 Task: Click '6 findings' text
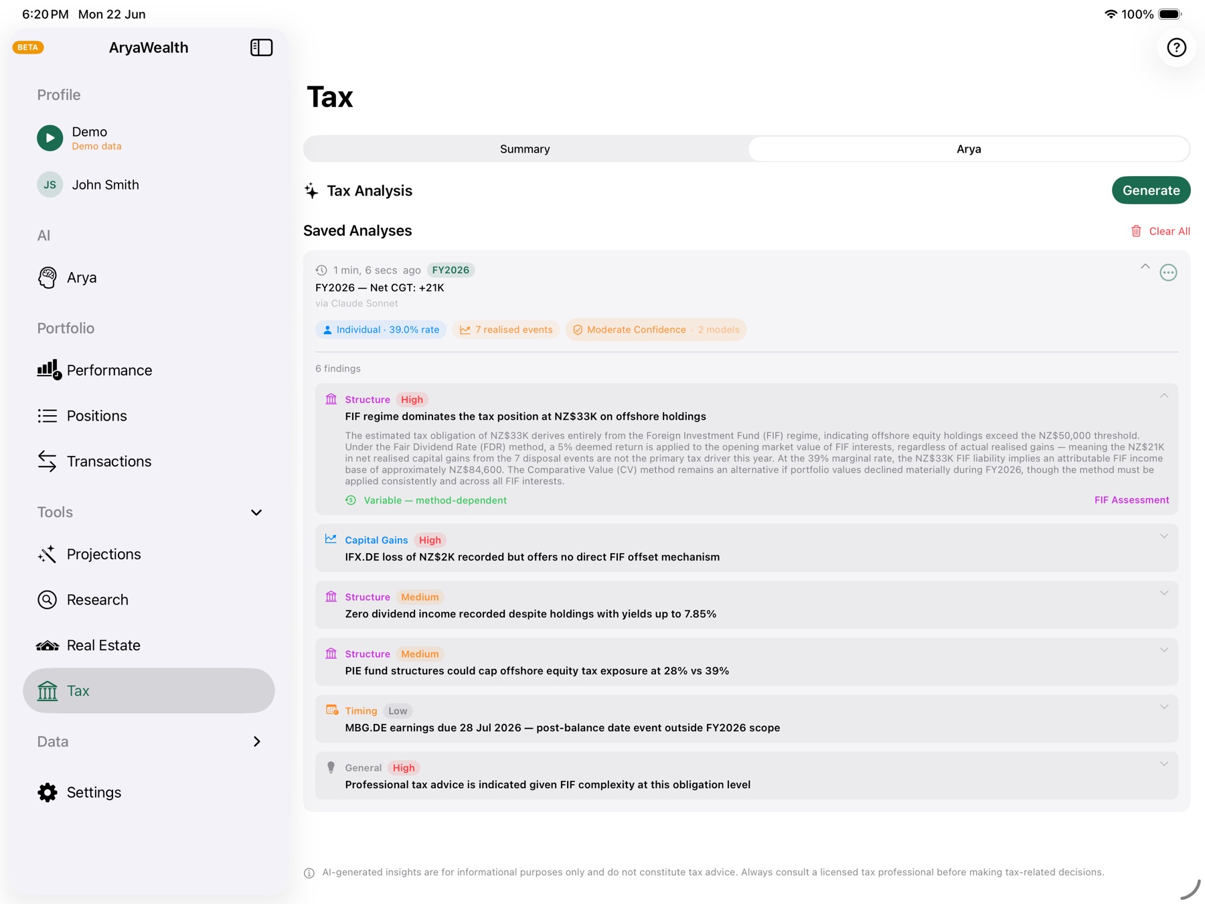coord(338,369)
